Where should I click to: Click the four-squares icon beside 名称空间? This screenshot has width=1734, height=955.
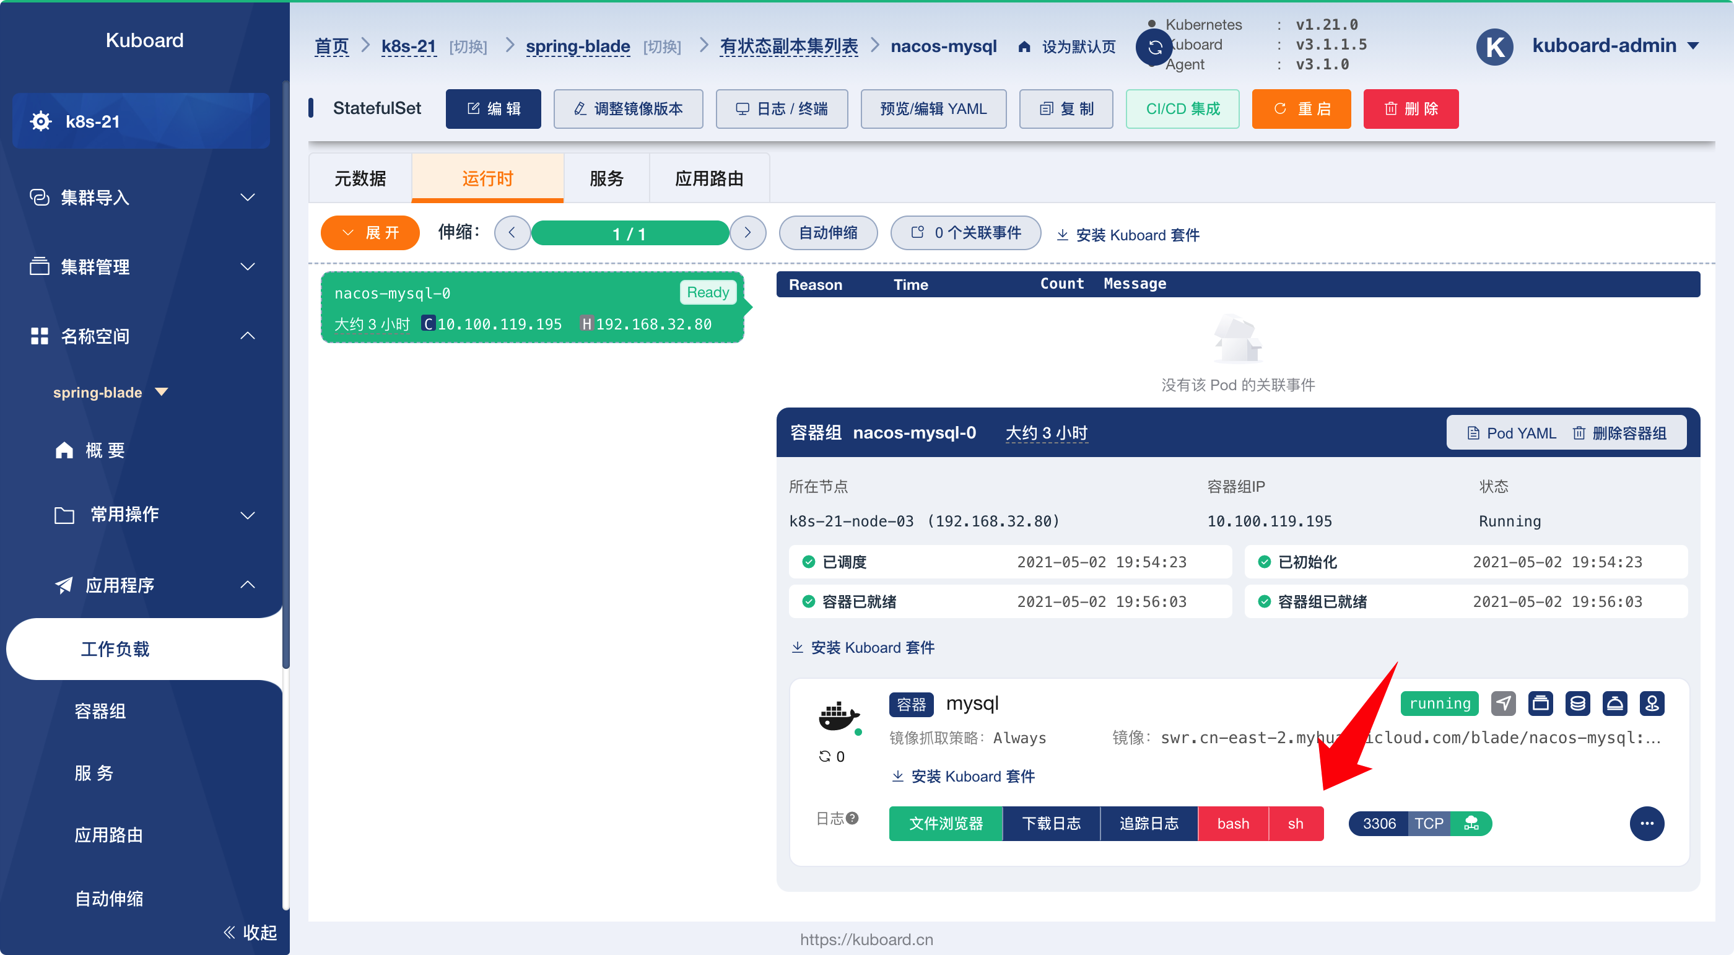[40, 336]
